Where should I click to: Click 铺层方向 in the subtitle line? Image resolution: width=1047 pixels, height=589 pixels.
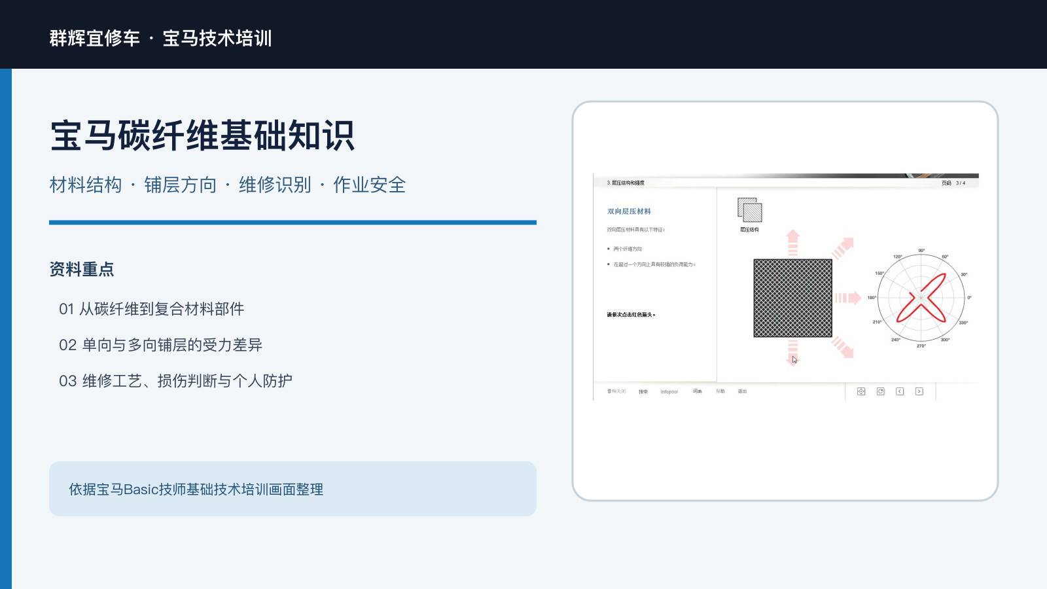point(180,185)
